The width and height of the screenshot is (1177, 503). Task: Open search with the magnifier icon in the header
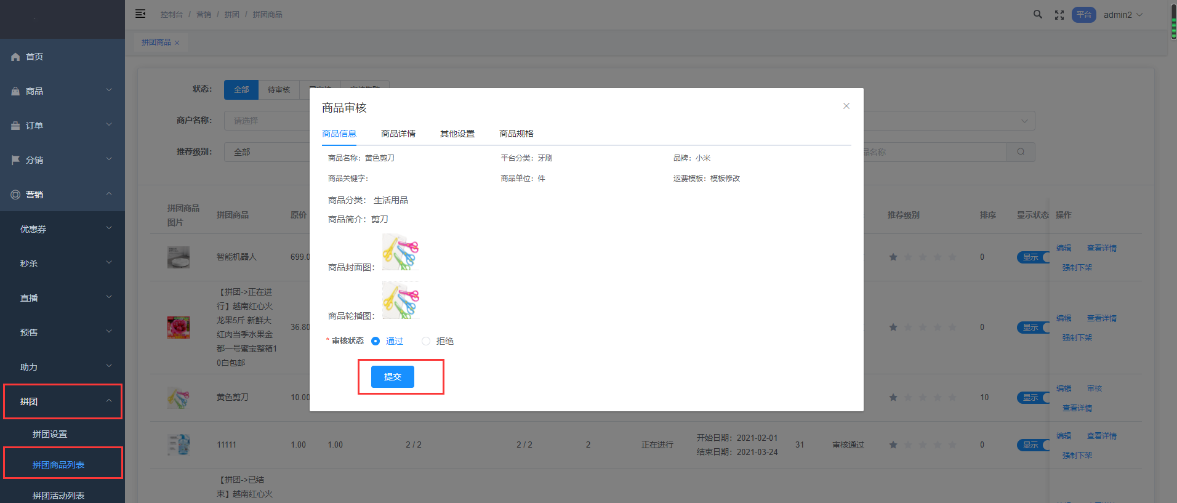pyautogui.click(x=1038, y=14)
